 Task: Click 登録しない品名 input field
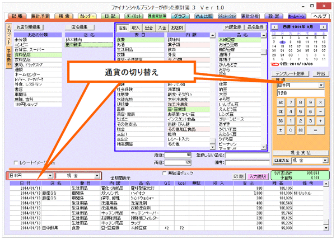[x=247, y=155]
